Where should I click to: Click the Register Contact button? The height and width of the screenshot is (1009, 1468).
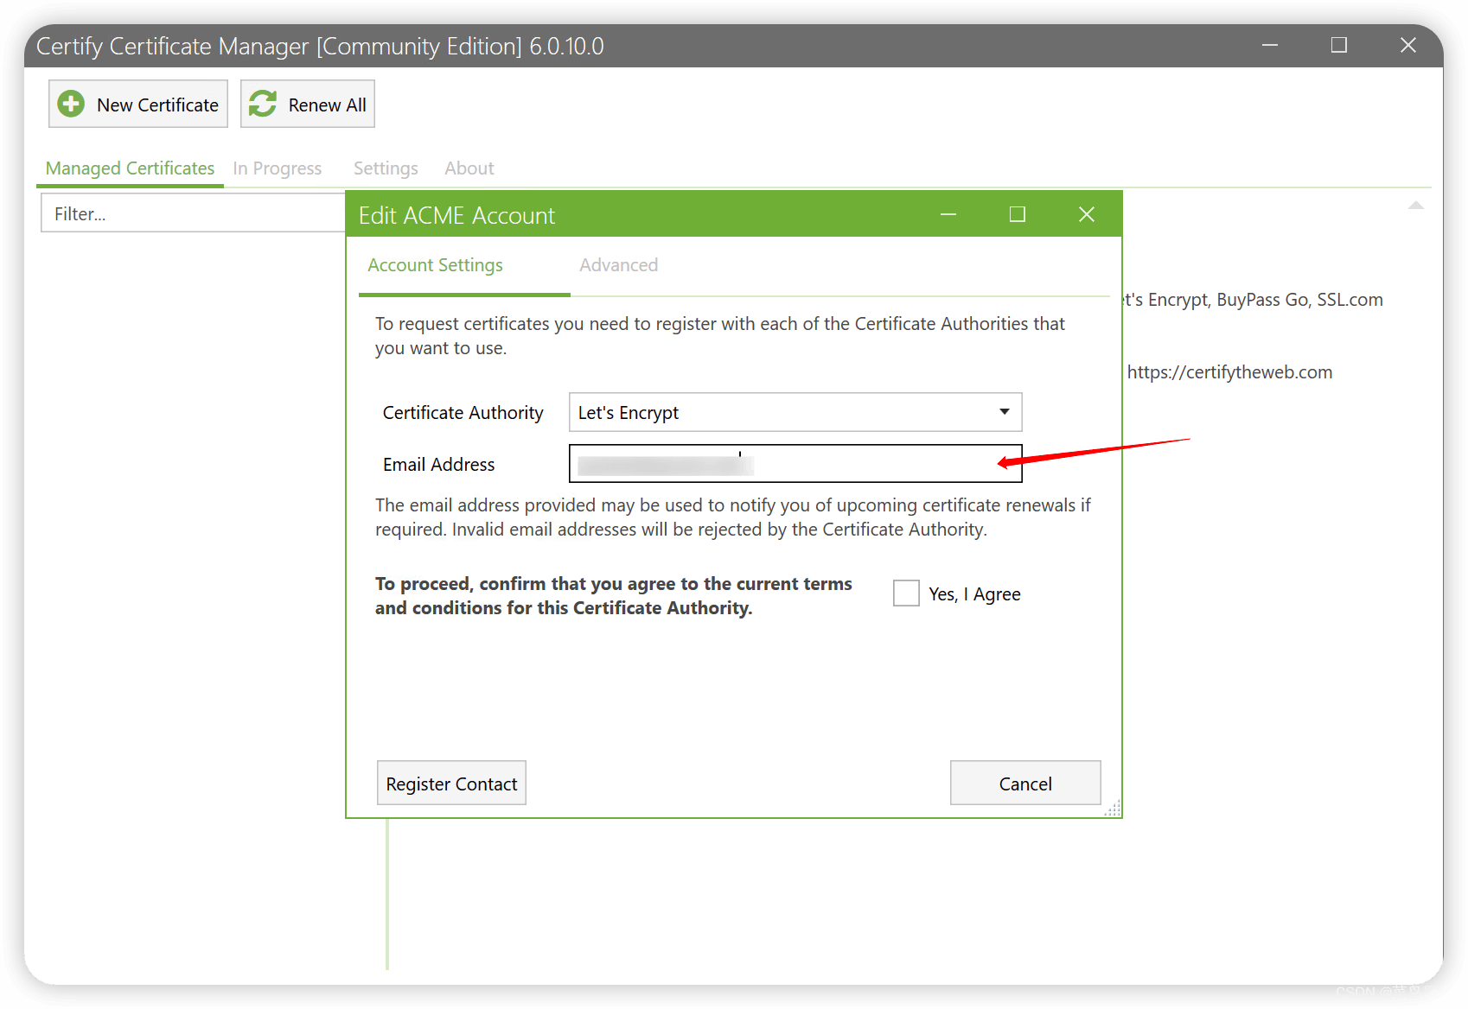click(x=451, y=784)
